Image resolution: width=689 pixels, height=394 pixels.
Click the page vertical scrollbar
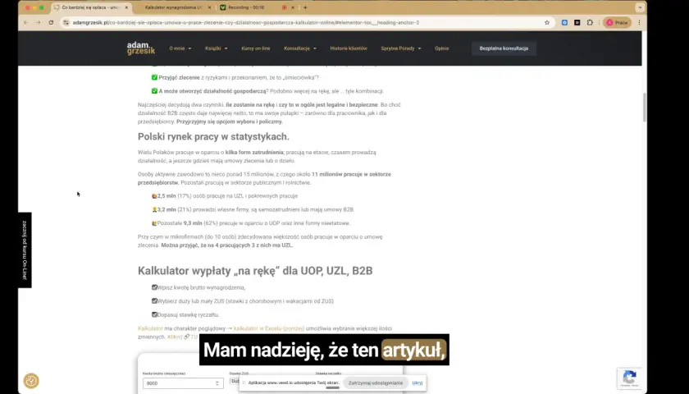(x=644, y=108)
